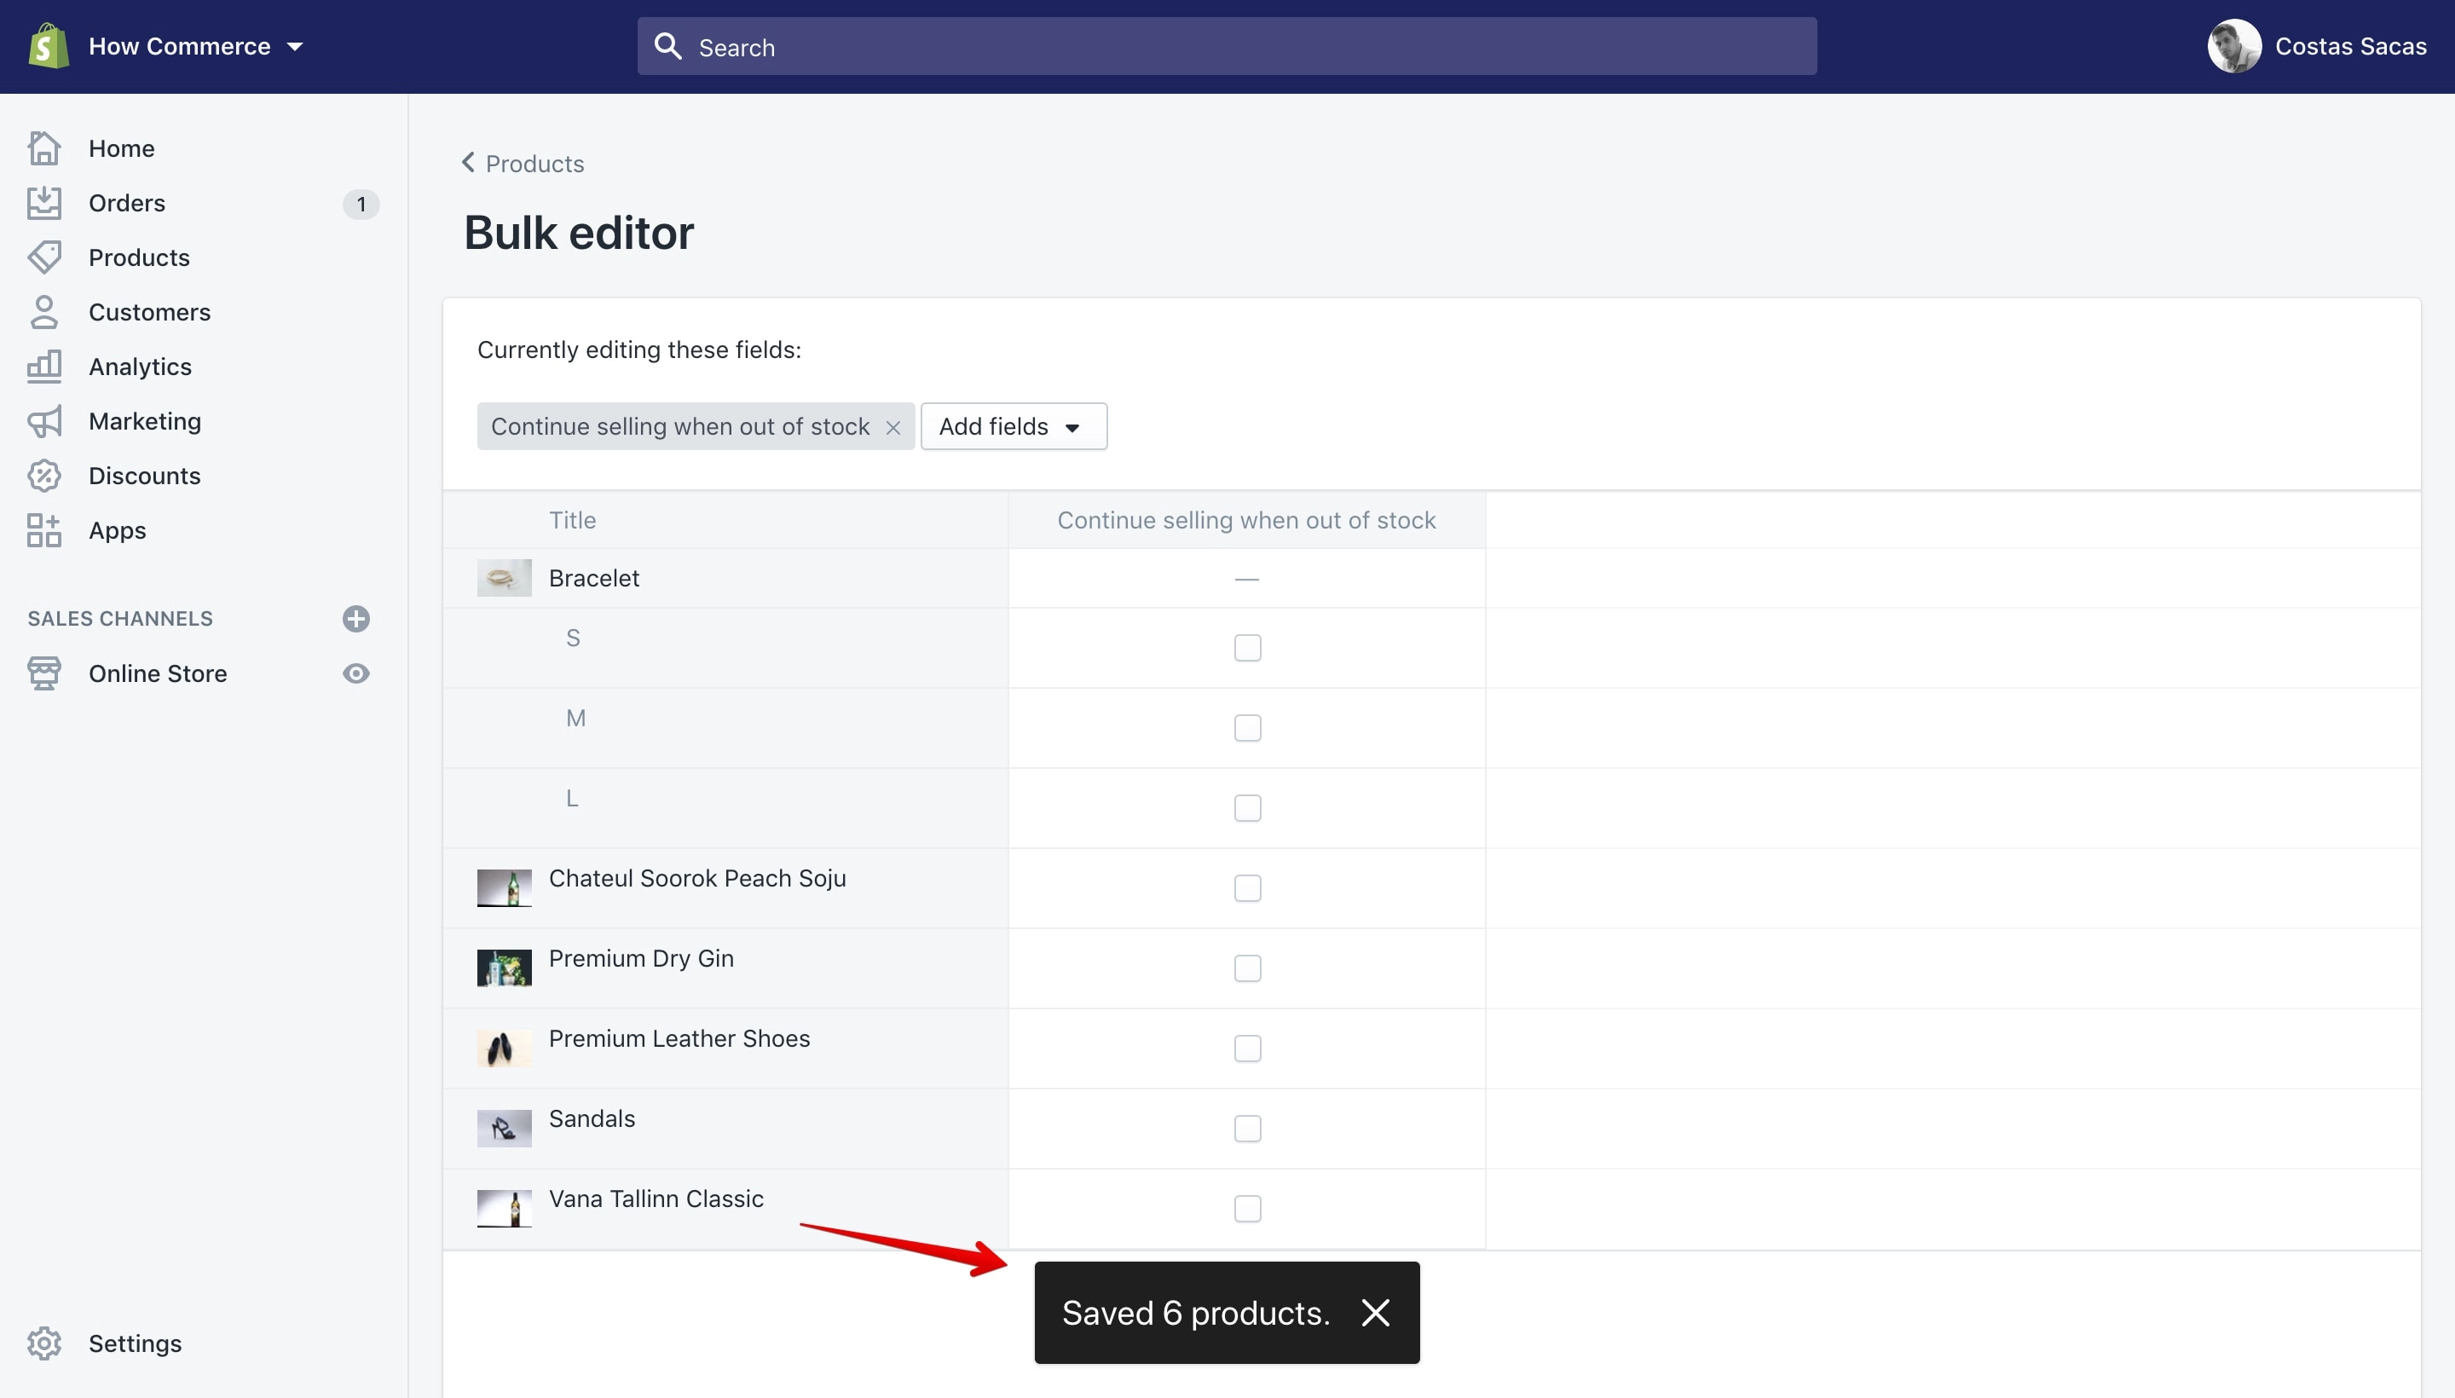Screen dimensions: 2455x1398
Task: Click the back chevron before Products
Action: click(x=468, y=162)
